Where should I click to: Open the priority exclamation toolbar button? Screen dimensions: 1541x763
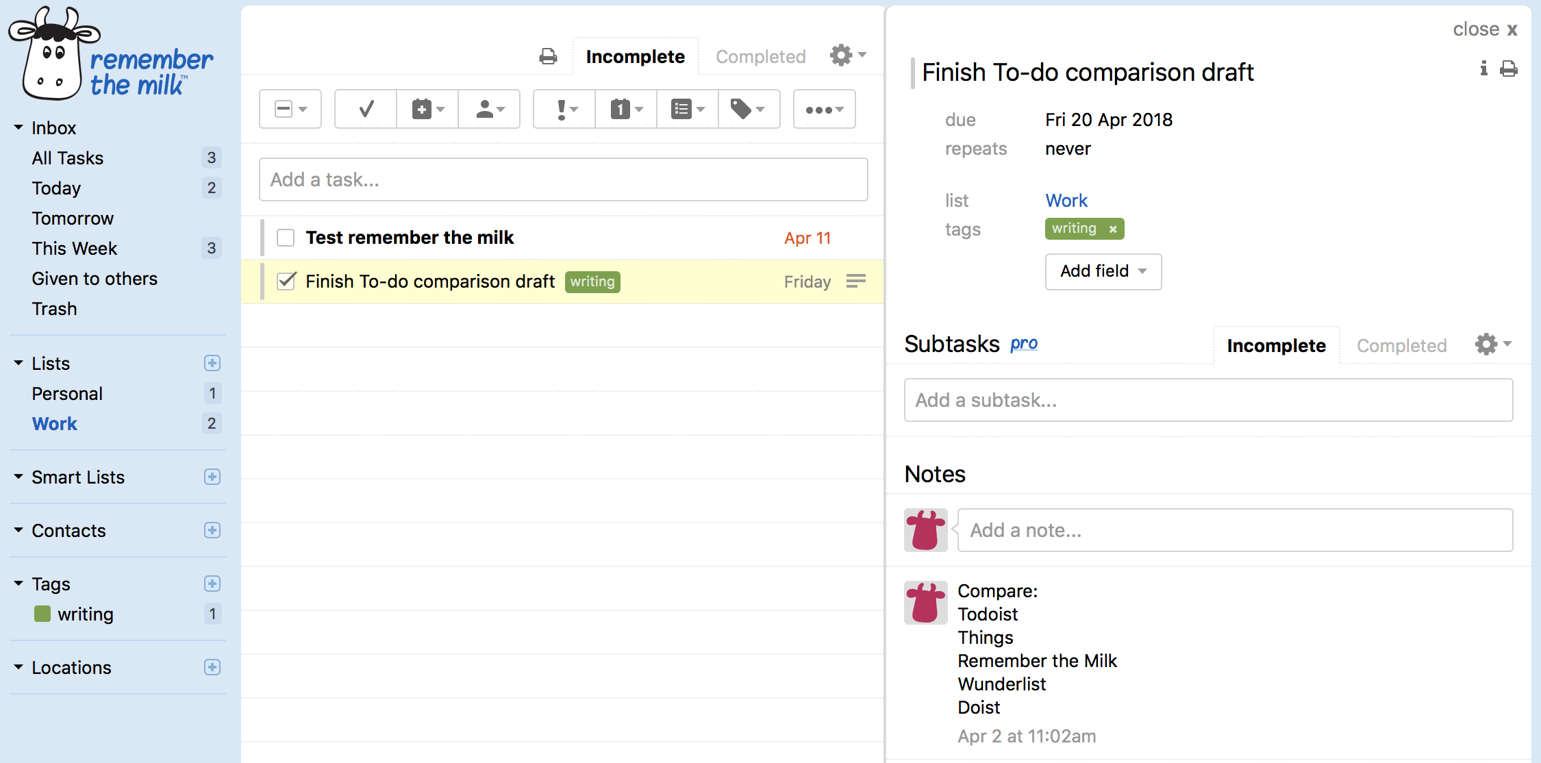564,109
